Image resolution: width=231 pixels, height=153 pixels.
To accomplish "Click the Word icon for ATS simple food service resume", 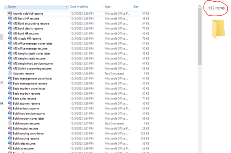I will click(x=10, y=63).
